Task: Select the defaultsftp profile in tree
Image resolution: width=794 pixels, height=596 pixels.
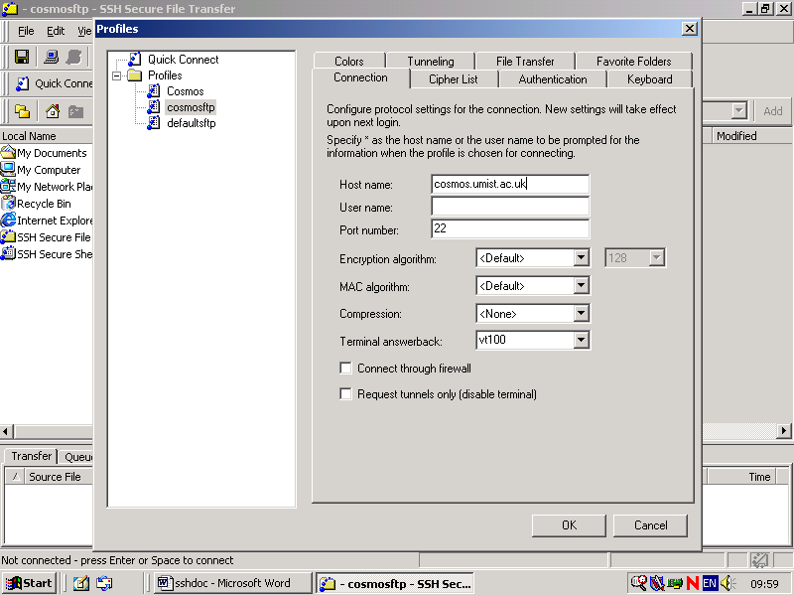Action: point(191,123)
